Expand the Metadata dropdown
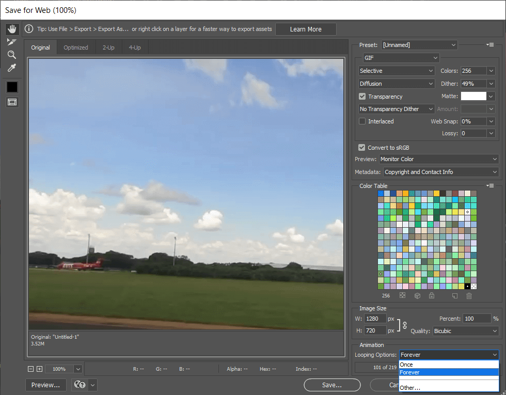Viewport: 506px width, 395px height. pyautogui.click(x=441, y=172)
